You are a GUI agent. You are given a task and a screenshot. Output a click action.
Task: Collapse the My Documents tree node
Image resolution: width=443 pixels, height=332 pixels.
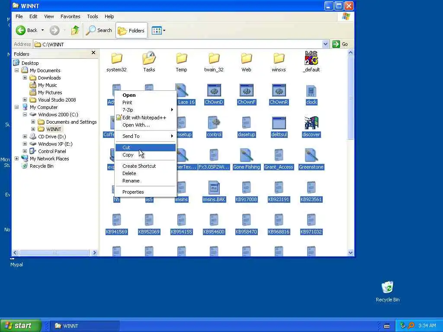(17, 70)
